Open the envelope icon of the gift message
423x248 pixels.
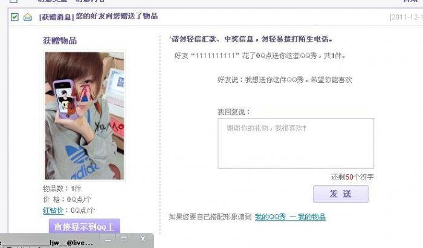click(x=28, y=18)
